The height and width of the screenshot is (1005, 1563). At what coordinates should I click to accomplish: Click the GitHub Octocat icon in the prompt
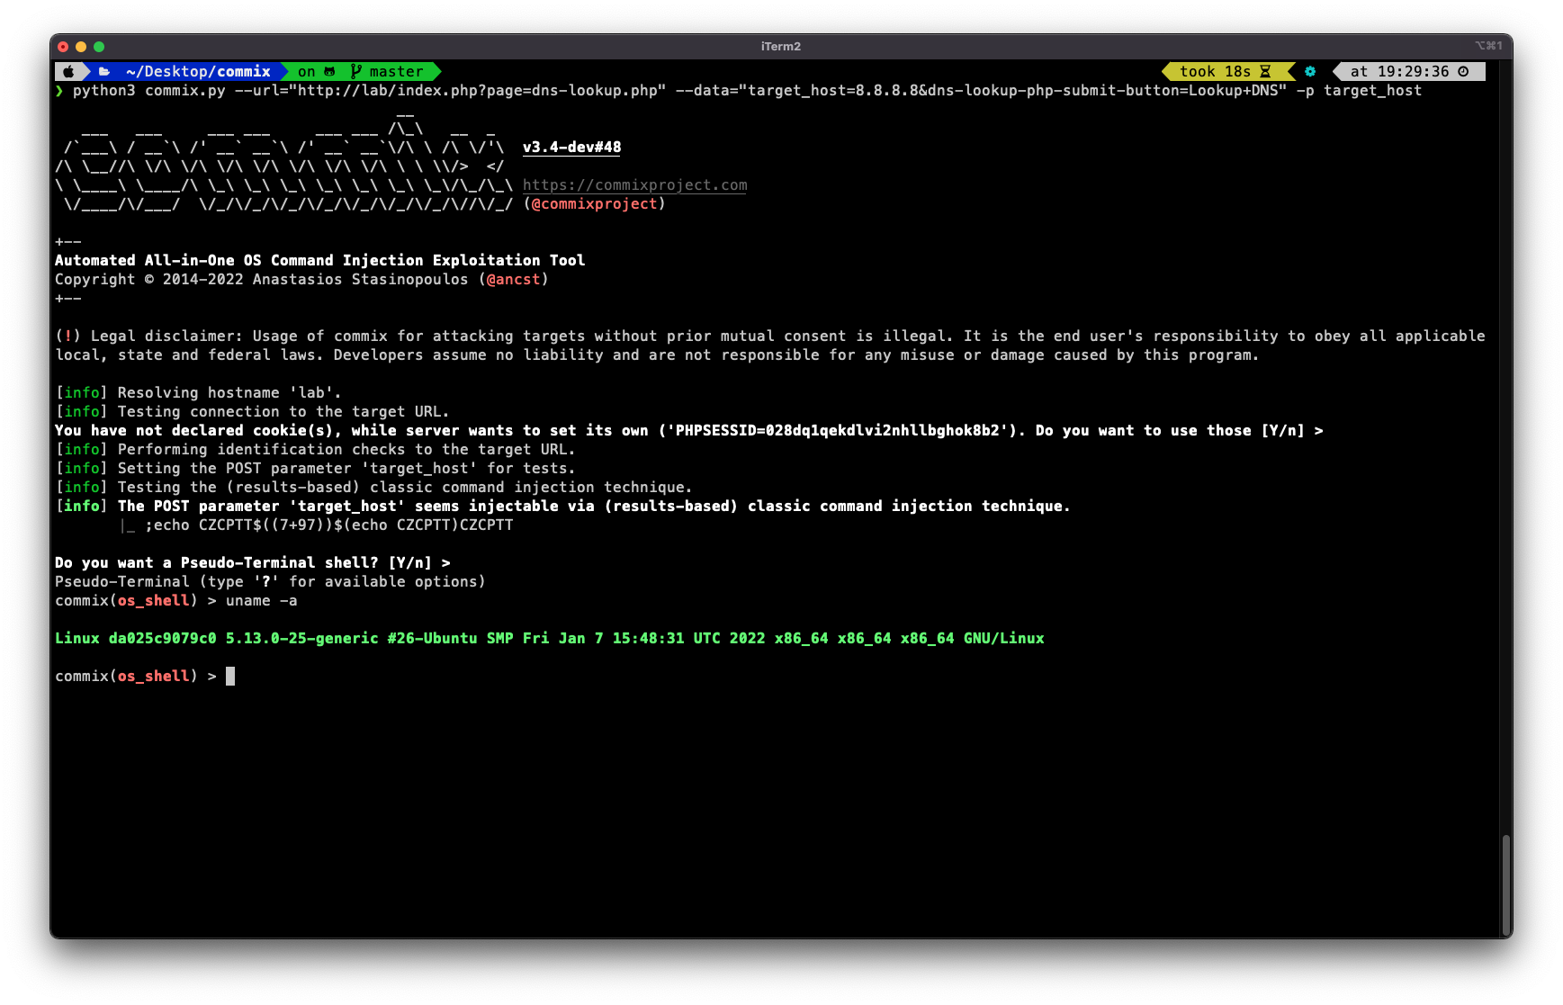(x=330, y=71)
